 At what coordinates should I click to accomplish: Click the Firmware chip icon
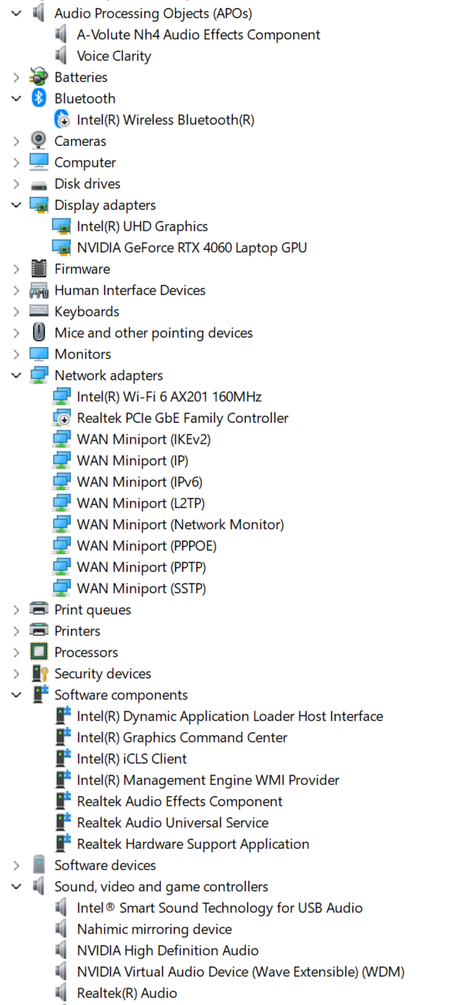pyautogui.click(x=39, y=269)
